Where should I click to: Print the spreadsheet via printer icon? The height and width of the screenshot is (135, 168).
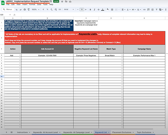tap(25, 10)
